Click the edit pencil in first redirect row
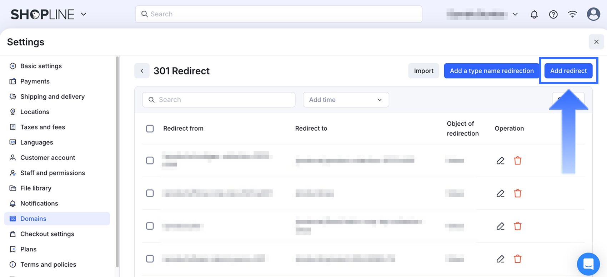Screen dimensions: 607x277 click(500, 161)
